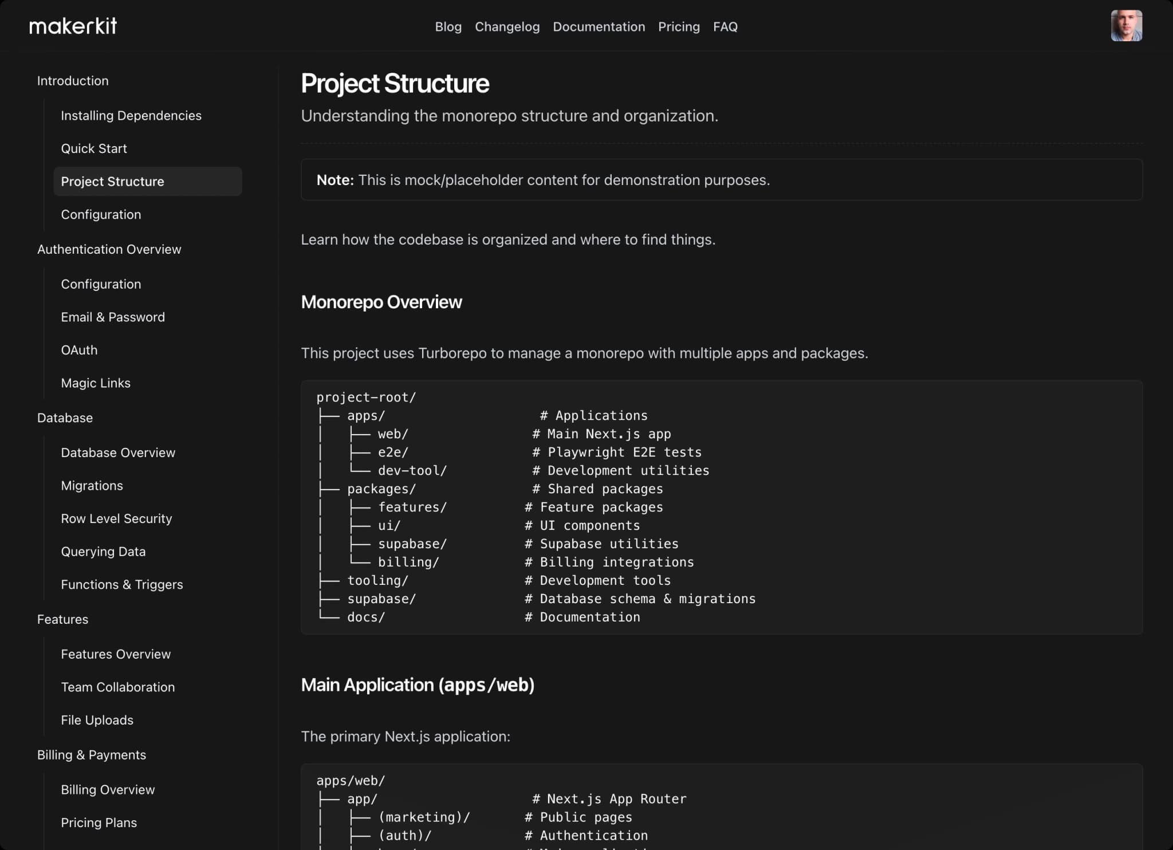Viewport: 1173px width, 850px height.
Task: Open the Functions & Triggers page
Action: (121, 584)
